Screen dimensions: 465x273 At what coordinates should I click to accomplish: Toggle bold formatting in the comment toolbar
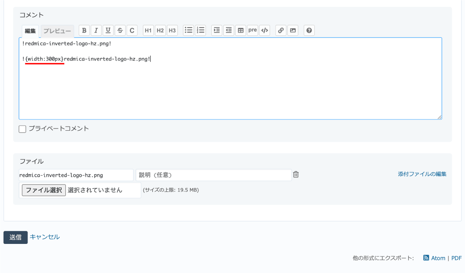(84, 30)
